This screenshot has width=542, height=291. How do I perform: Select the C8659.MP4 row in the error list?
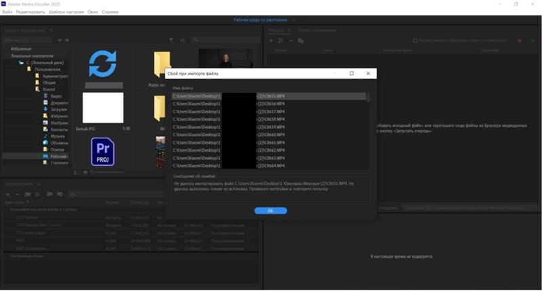268,127
